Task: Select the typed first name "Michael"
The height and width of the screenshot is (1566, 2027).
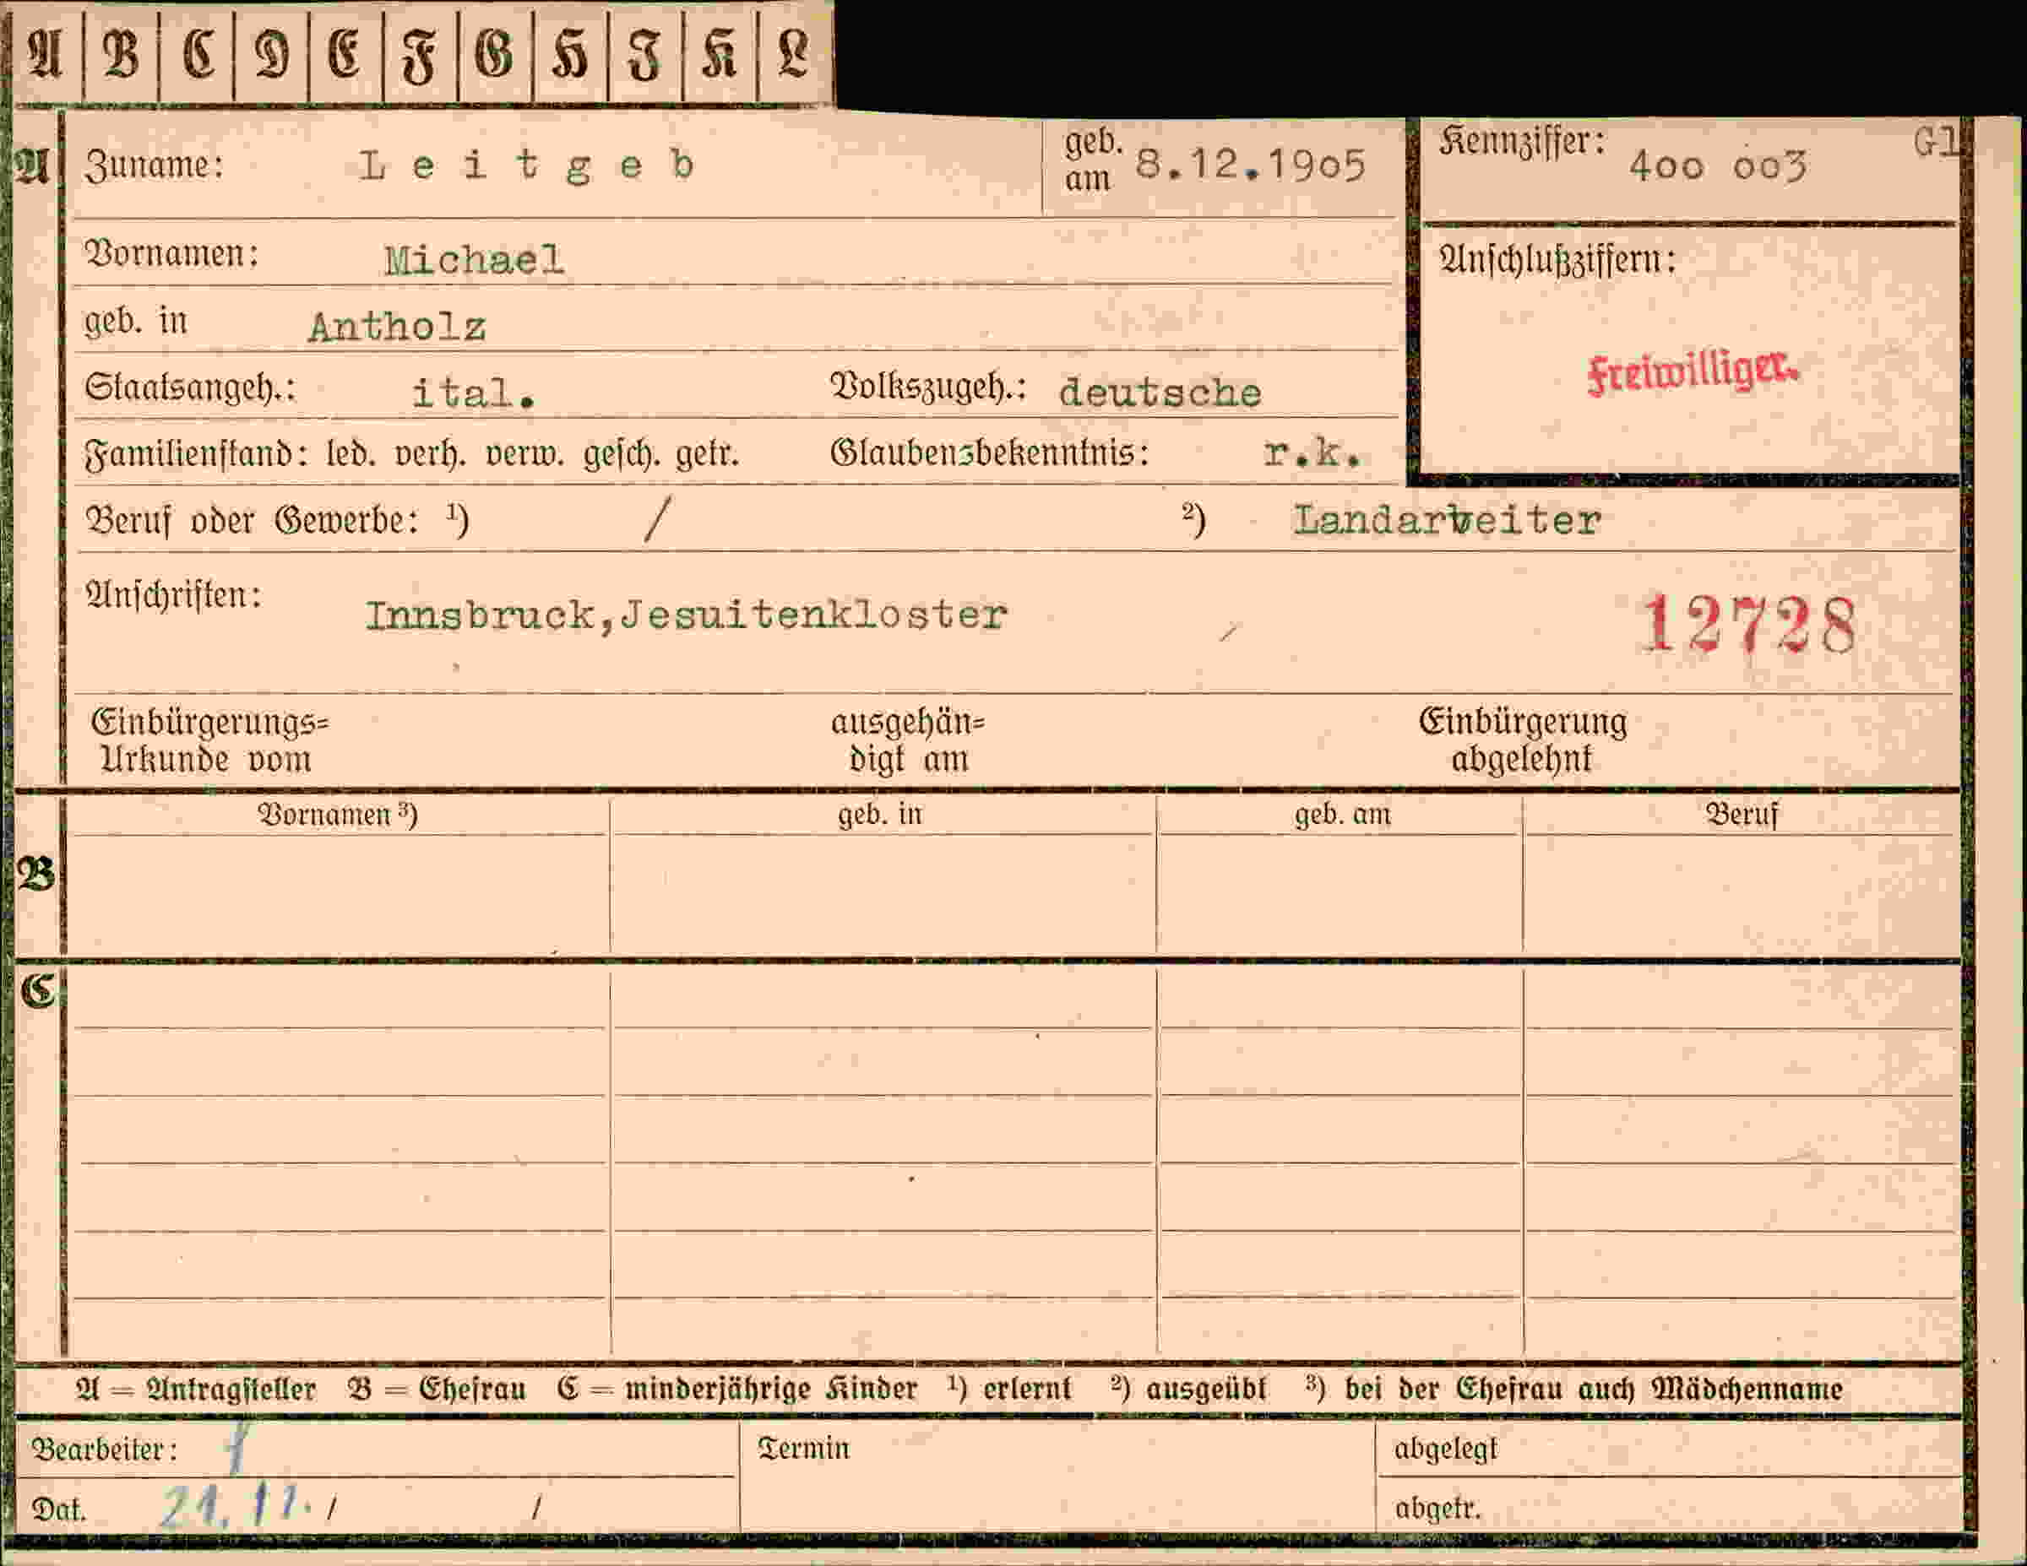Action: tap(475, 260)
